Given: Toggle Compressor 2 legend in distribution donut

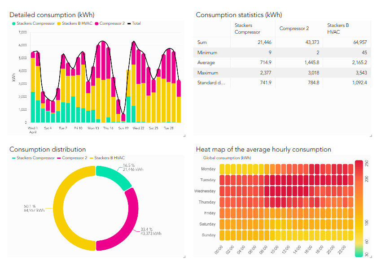Looking at the screenshot, I should [72, 158].
